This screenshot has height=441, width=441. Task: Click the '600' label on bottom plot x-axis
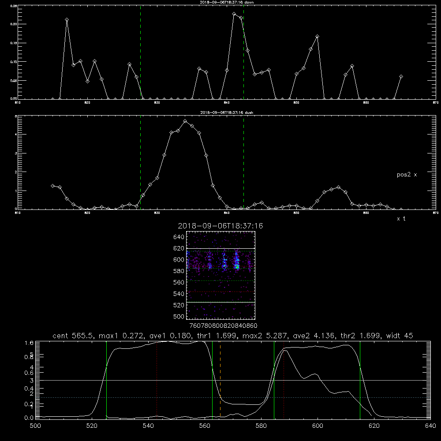tap(318, 426)
